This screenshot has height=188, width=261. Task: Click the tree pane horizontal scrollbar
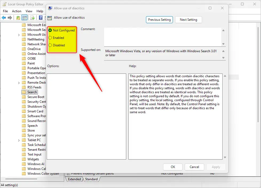[21, 179]
